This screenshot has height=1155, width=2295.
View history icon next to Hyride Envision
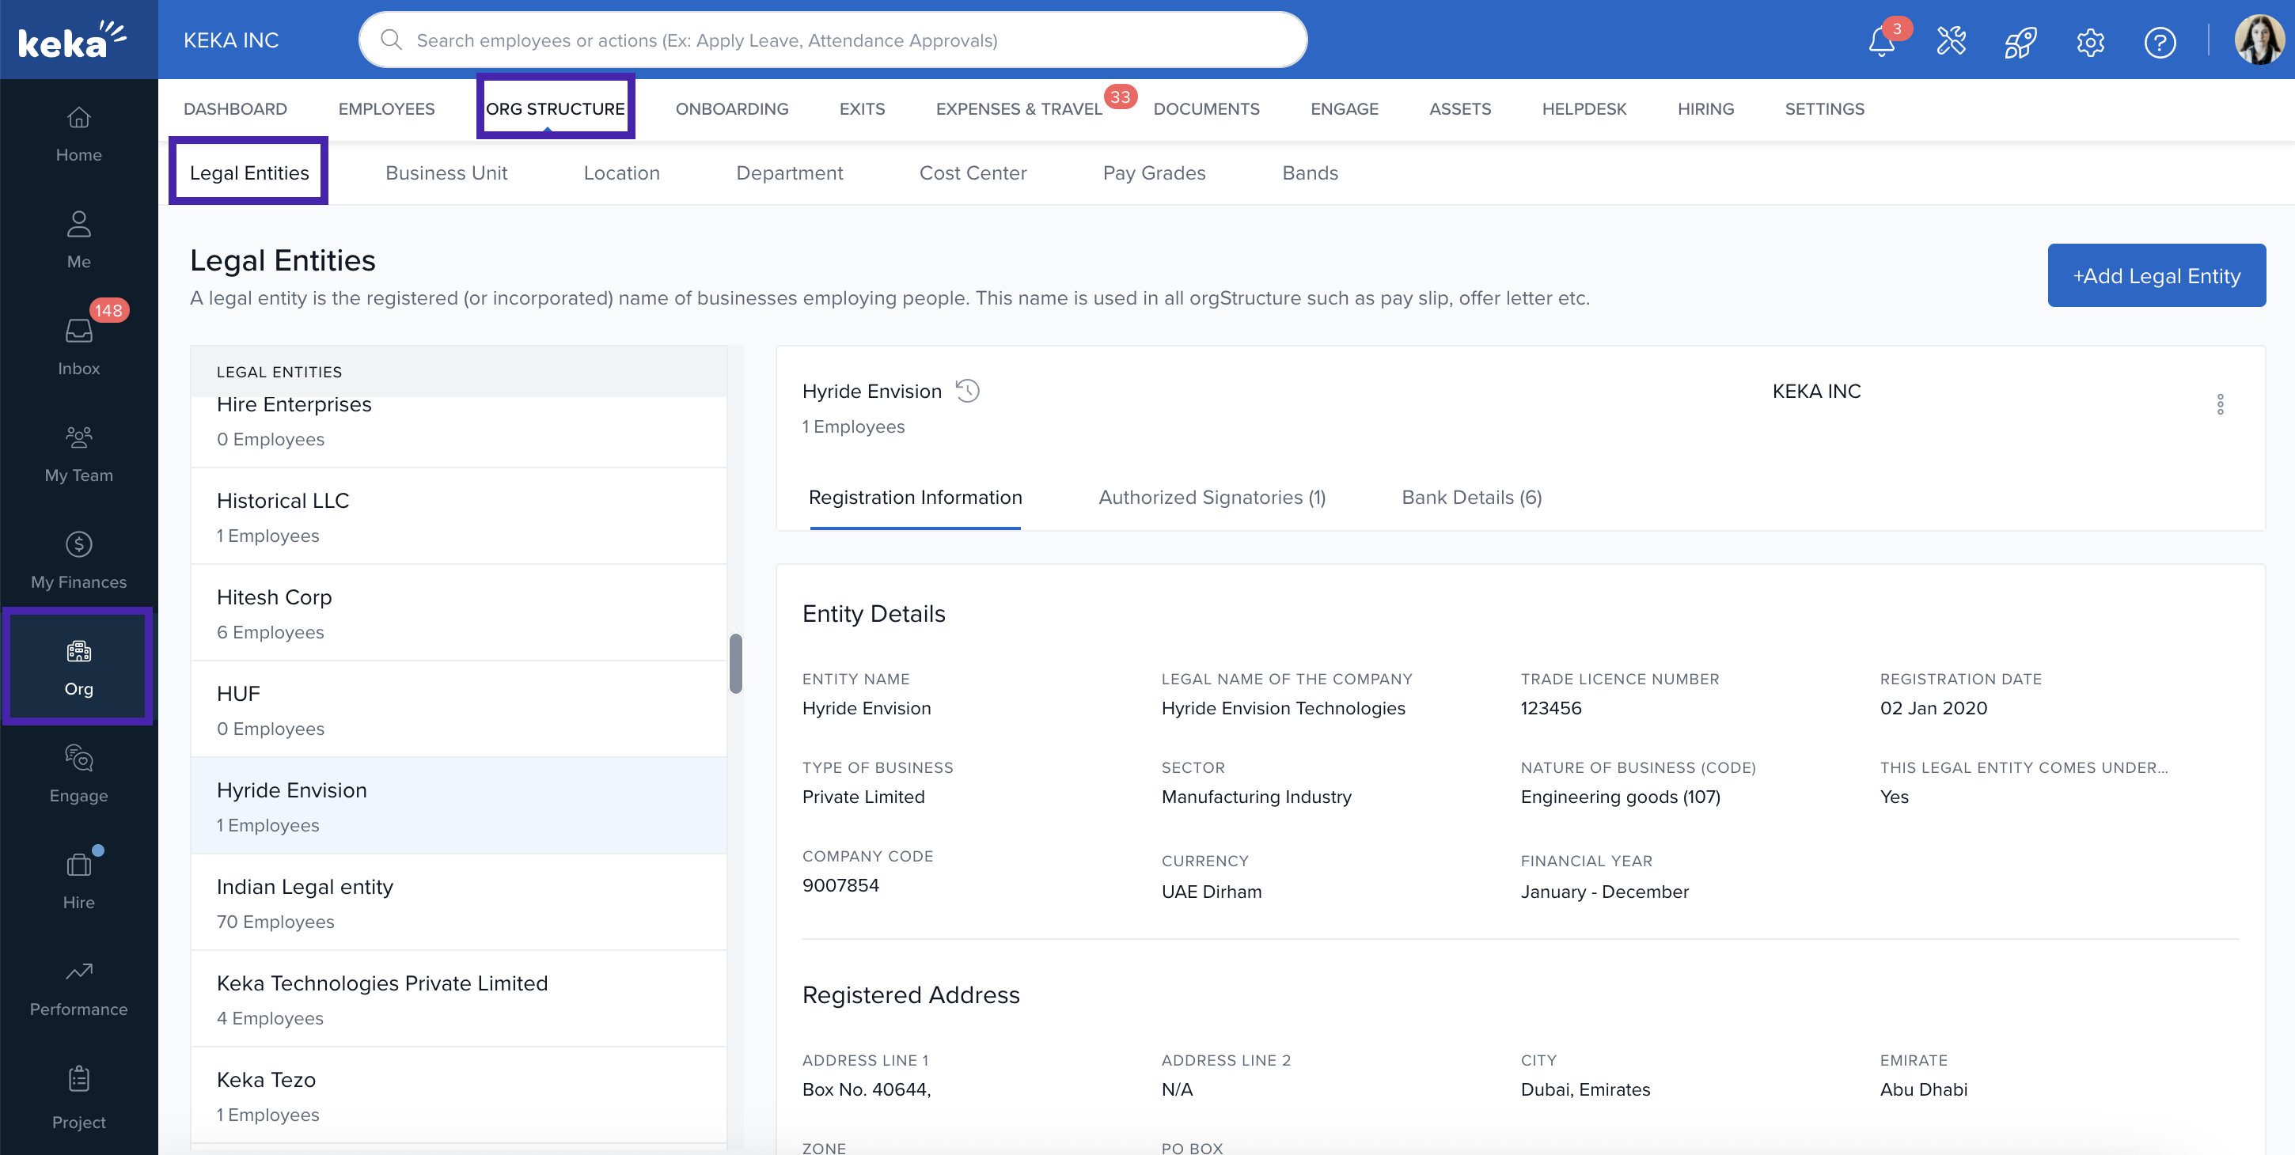coord(968,391)
